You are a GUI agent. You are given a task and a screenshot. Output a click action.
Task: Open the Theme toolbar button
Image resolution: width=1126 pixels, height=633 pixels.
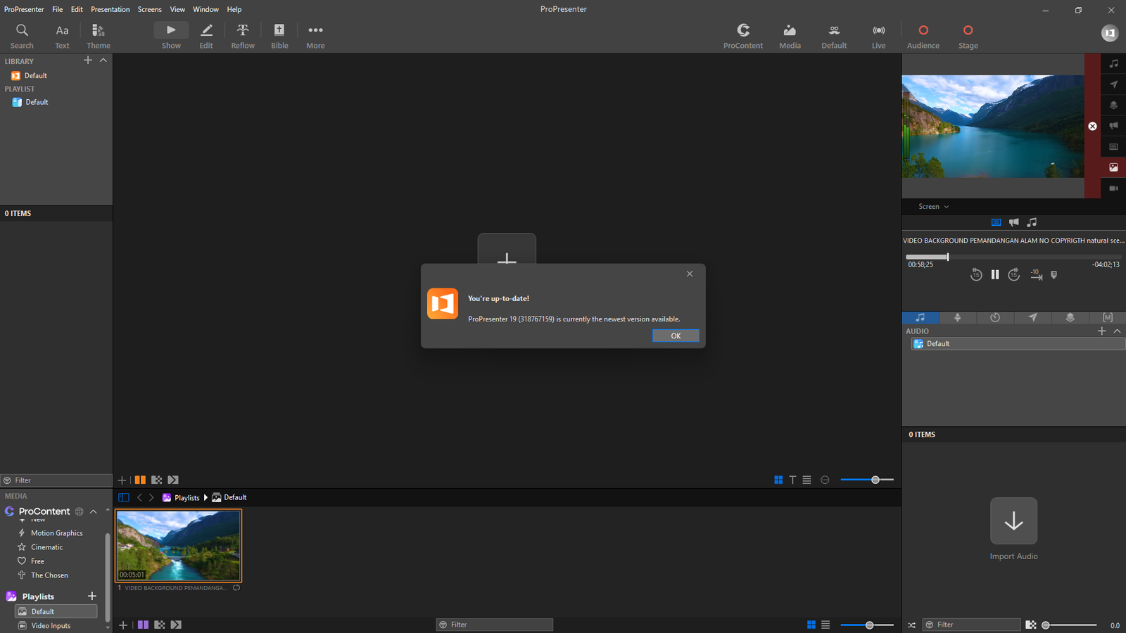(x=99, y=36)
